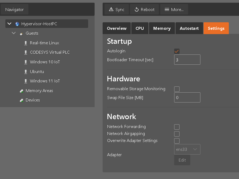This screenshot has width=239, height=179.
Task: Click the More hamburger icon
Action: [167, 9]
